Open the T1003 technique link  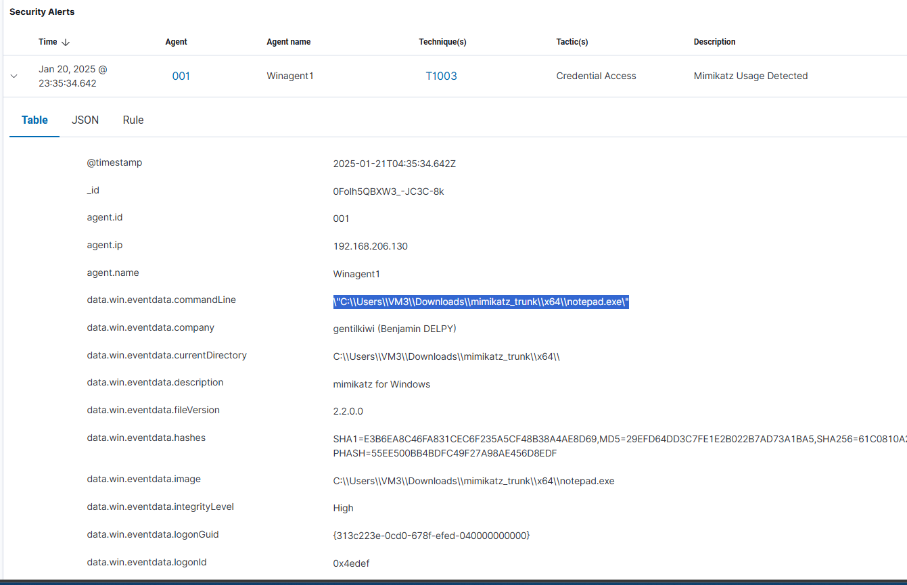[x=441, y=76]
